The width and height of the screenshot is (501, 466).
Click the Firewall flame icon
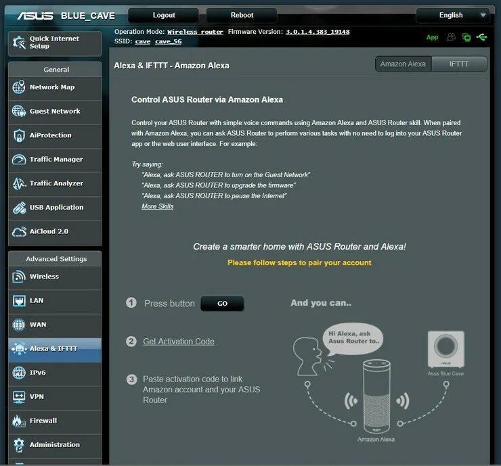click(19, 421)
